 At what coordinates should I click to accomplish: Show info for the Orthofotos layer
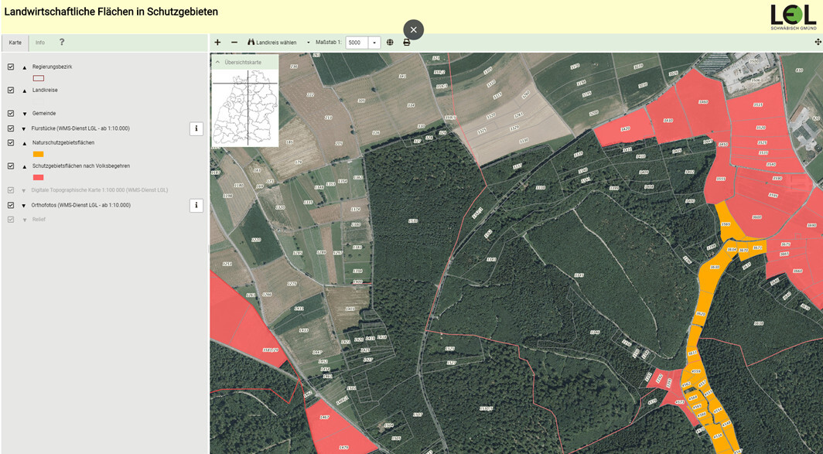tap(196, 205)
